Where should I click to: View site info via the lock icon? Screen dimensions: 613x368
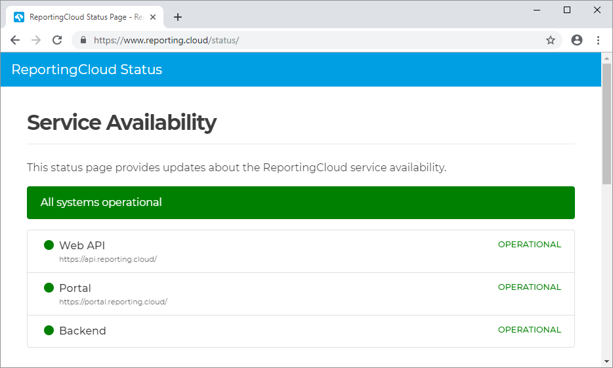[83, 40]
